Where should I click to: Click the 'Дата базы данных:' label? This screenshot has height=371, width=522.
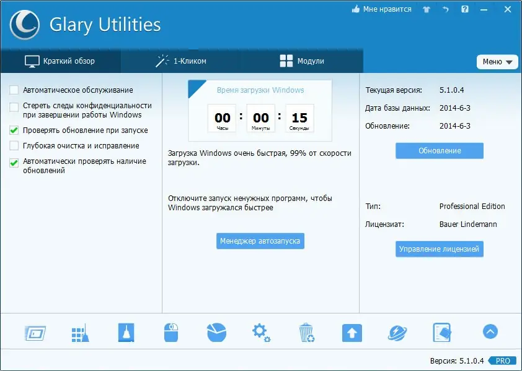point(397,108)
